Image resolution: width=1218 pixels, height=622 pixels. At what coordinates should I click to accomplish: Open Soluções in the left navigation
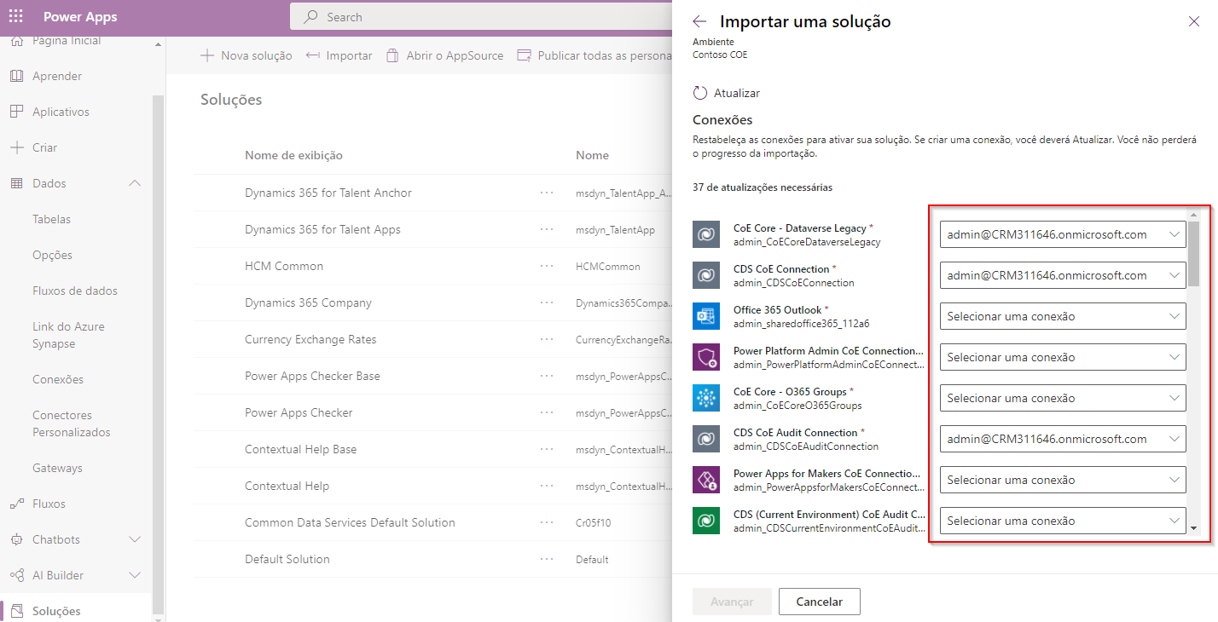[x=56, y=611]
